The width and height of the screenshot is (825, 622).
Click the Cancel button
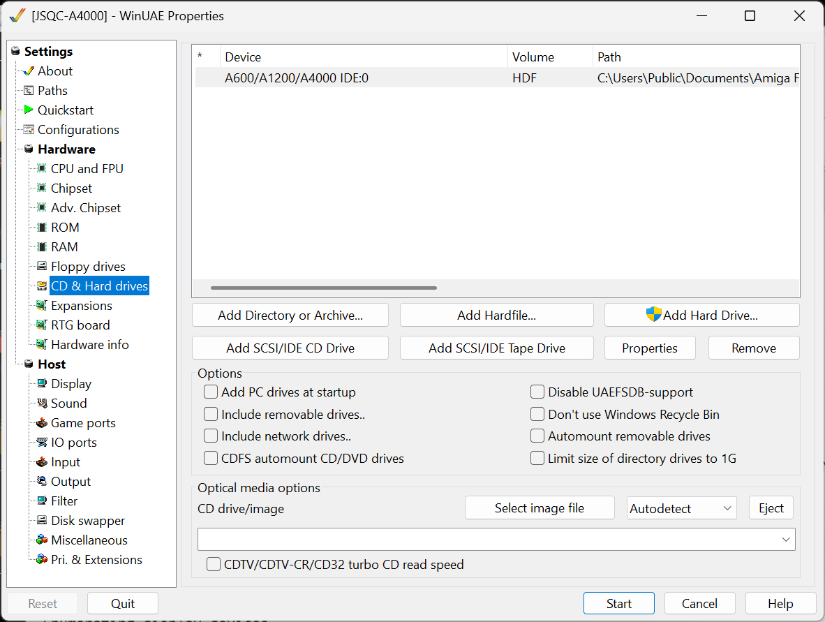tap(700, 603)
